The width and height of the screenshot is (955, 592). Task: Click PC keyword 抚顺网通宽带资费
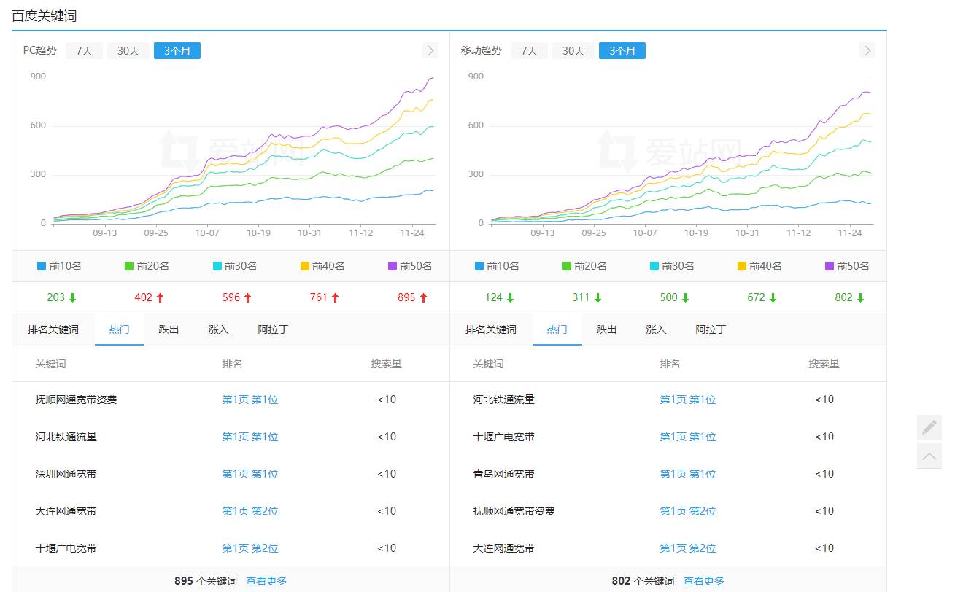point(77,400)
